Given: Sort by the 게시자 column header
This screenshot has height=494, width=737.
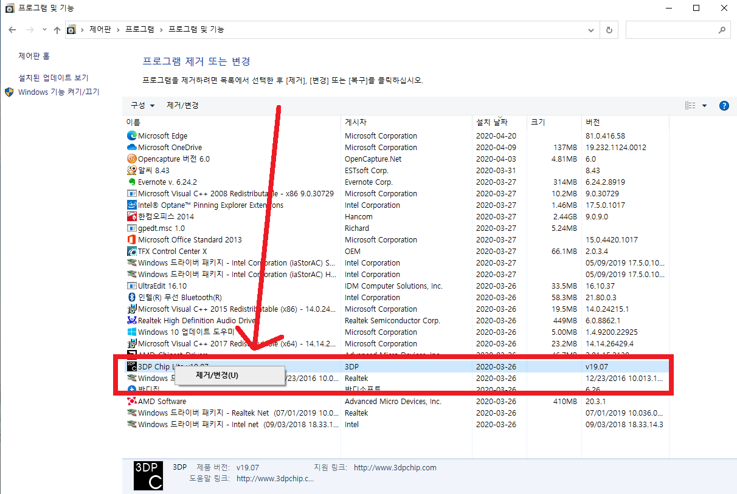Looking at the screenshot, I should (407, 122).
